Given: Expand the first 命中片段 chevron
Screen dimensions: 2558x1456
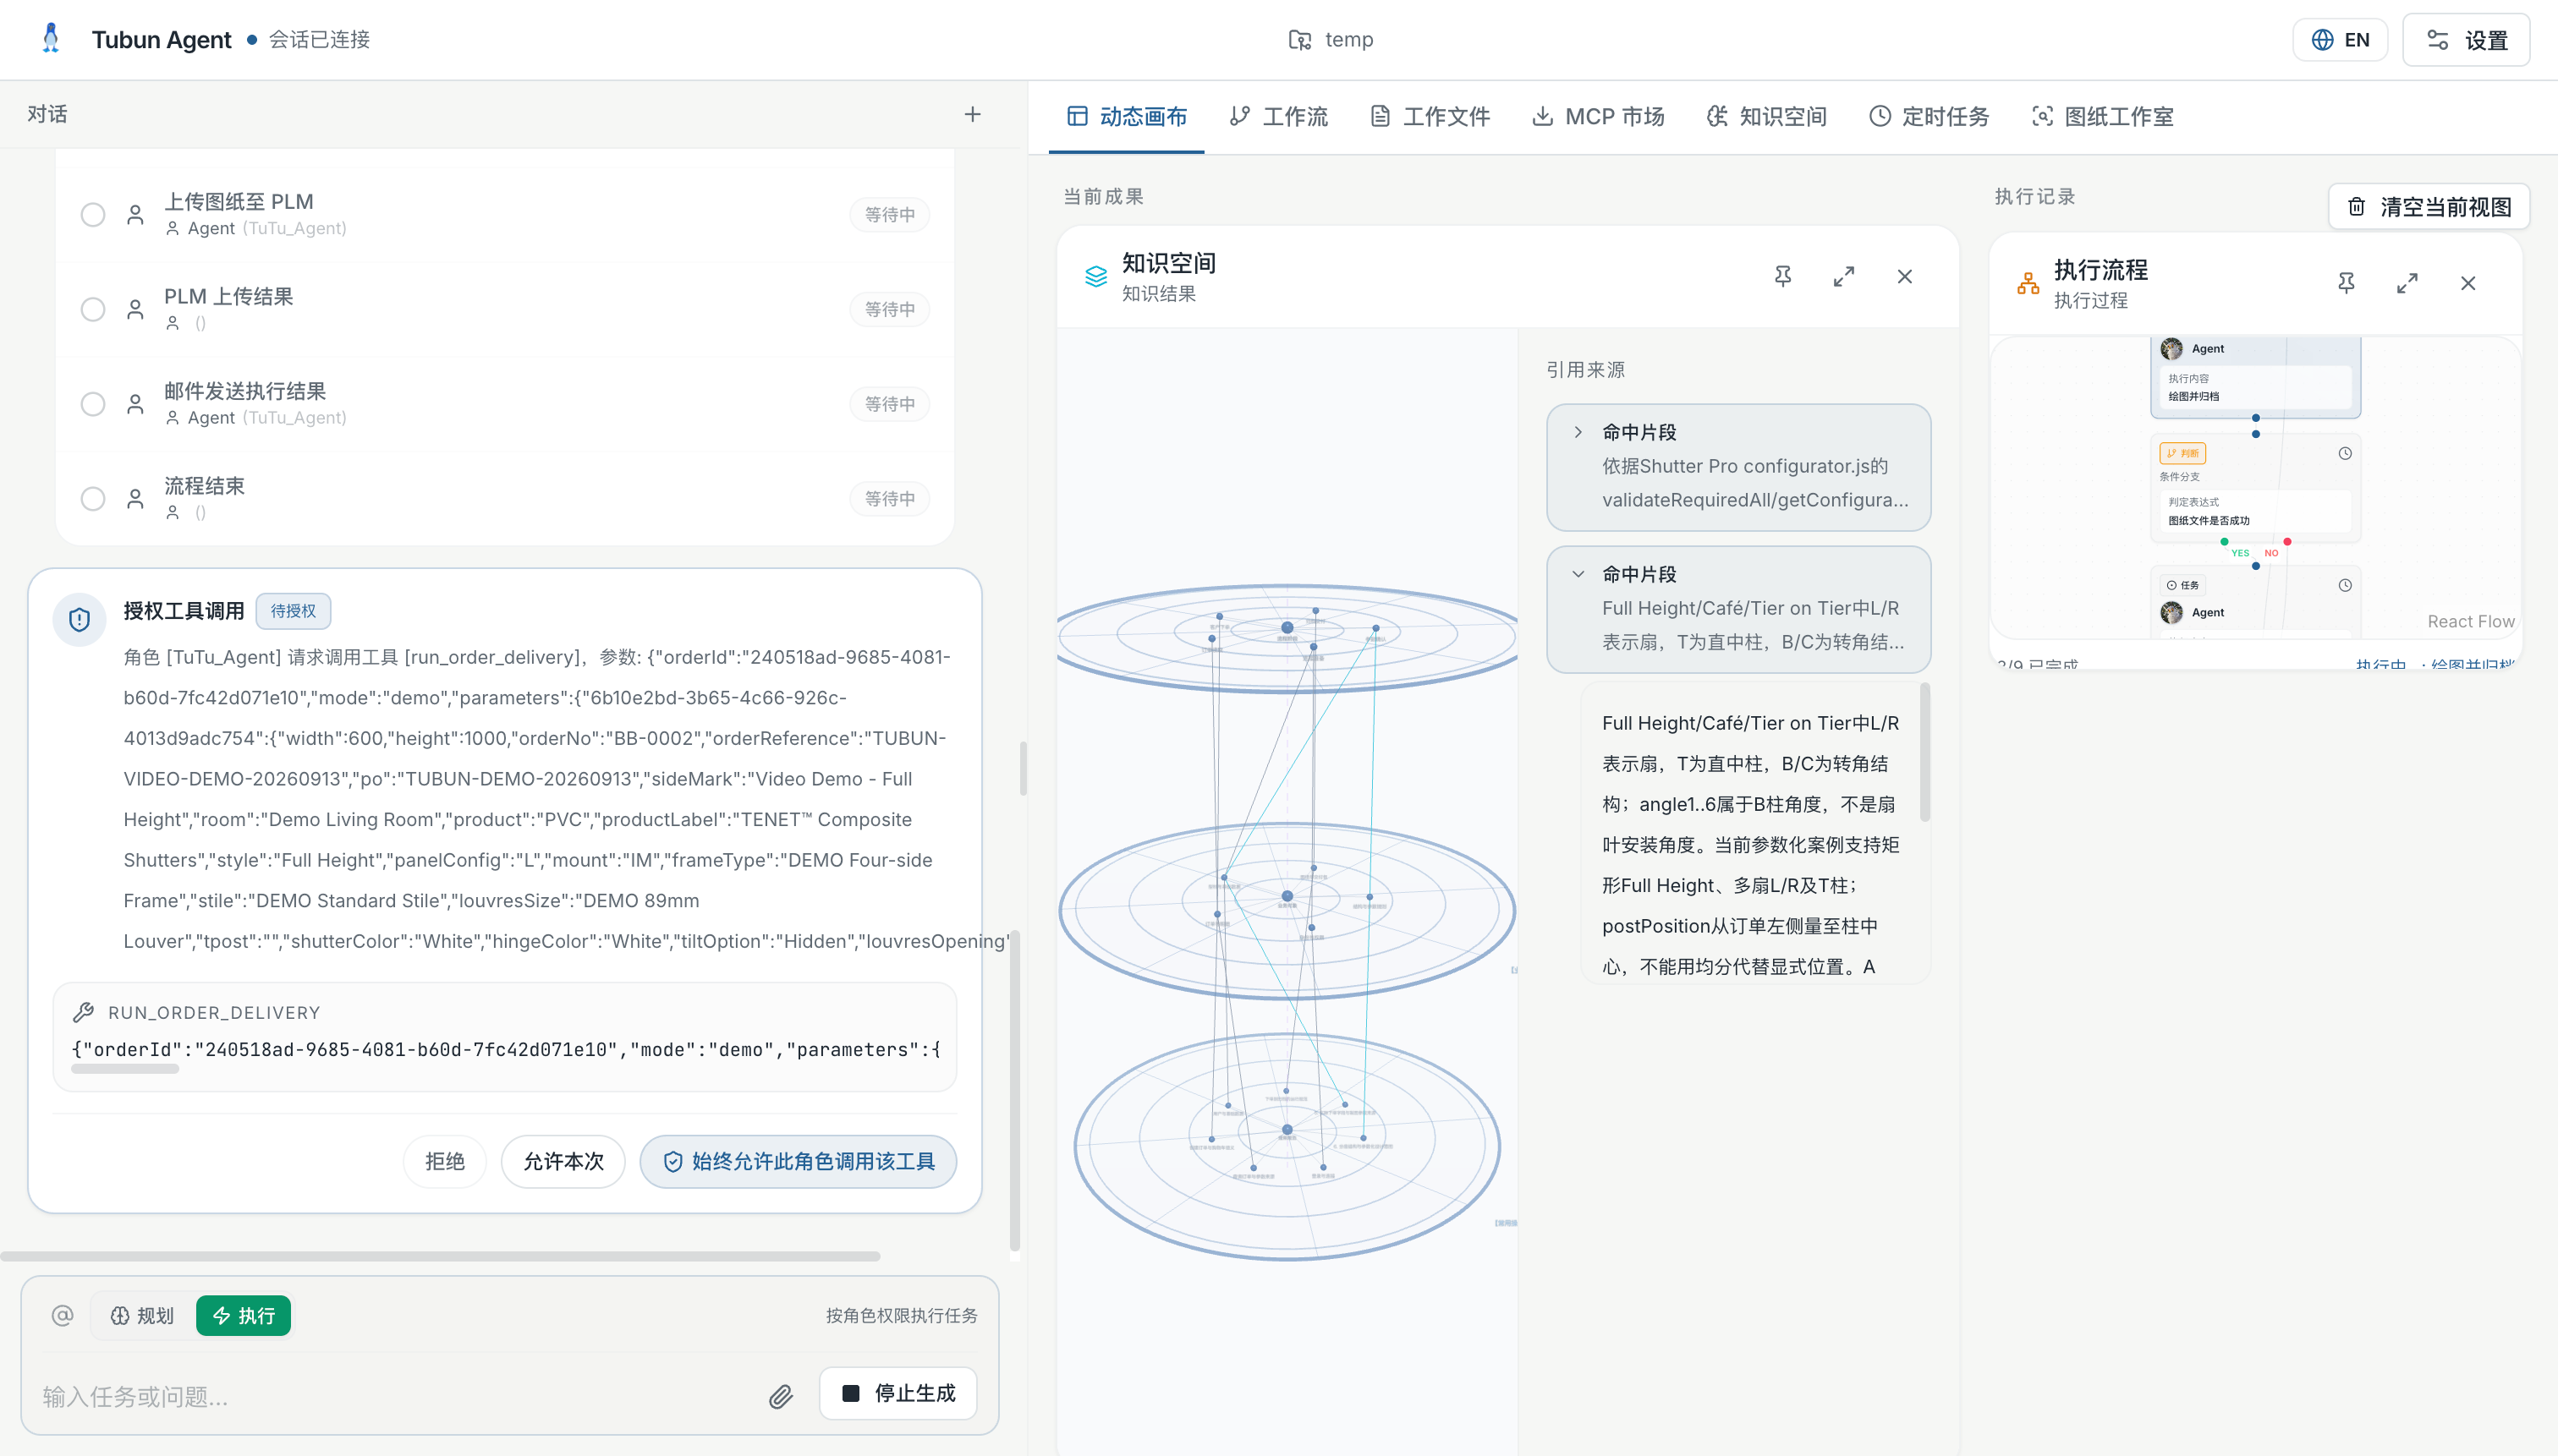Looking at the screenshot, I should [1578, 432].
